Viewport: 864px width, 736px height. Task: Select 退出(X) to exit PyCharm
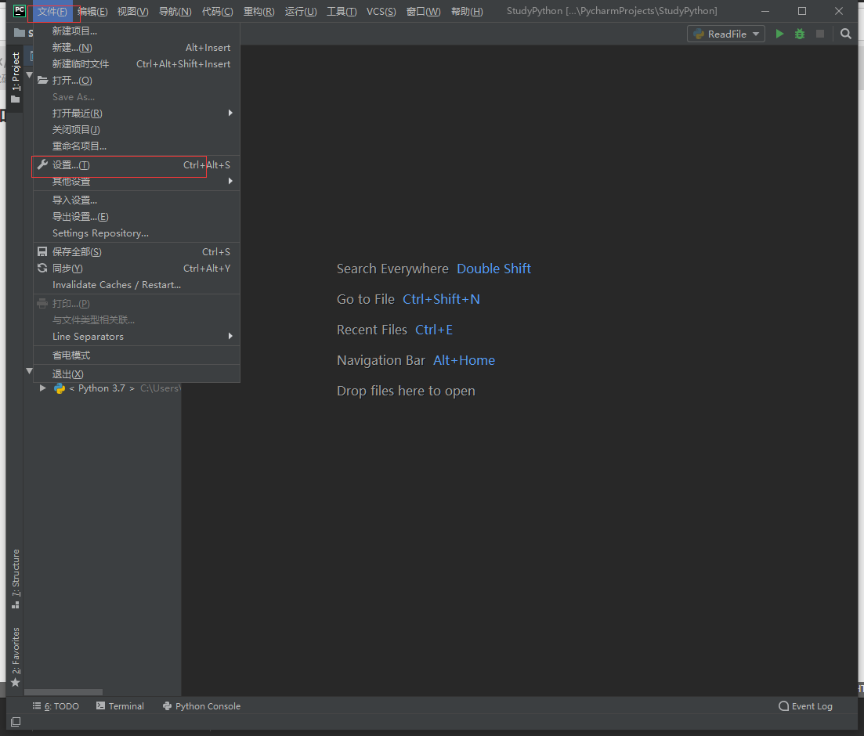136,374
